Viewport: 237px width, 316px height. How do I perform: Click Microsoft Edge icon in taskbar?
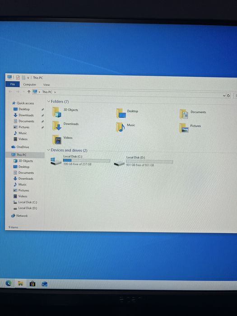coord(8,283)
